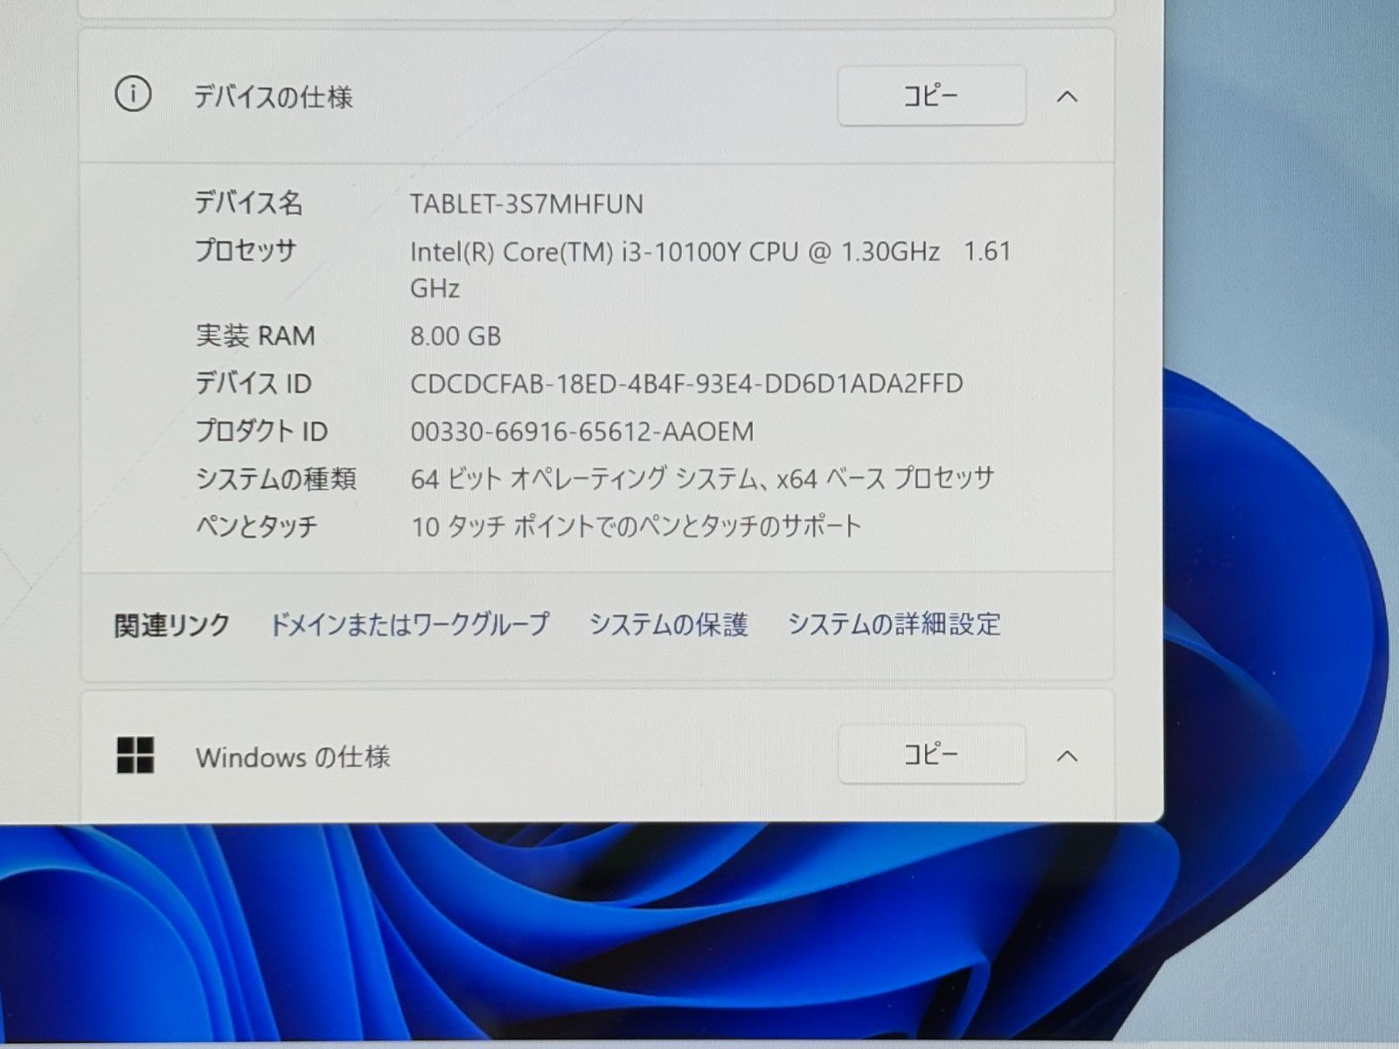1399x1049 pixels.
Task: Click the デバイス ID label
Action: [x=253, y=383]
